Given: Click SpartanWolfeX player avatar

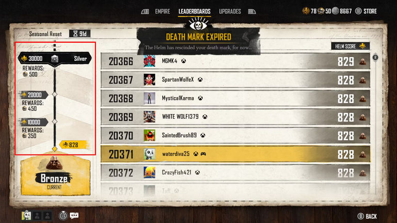Looking at the screenshot, I should pos(149,79).
